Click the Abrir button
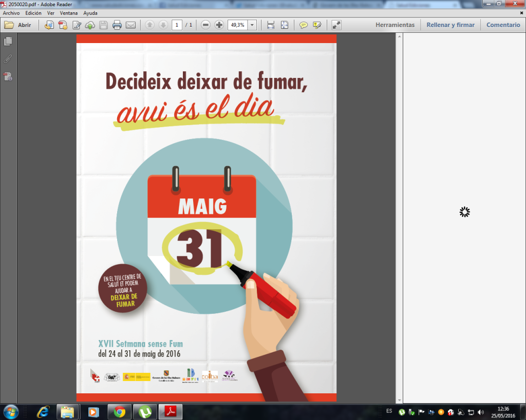Viewport: 526px width, 420px height. [x=18, y=25]
